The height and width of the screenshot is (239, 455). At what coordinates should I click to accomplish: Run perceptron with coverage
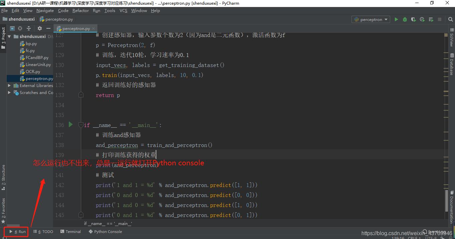pyautogui.click(x=413, y=19)
